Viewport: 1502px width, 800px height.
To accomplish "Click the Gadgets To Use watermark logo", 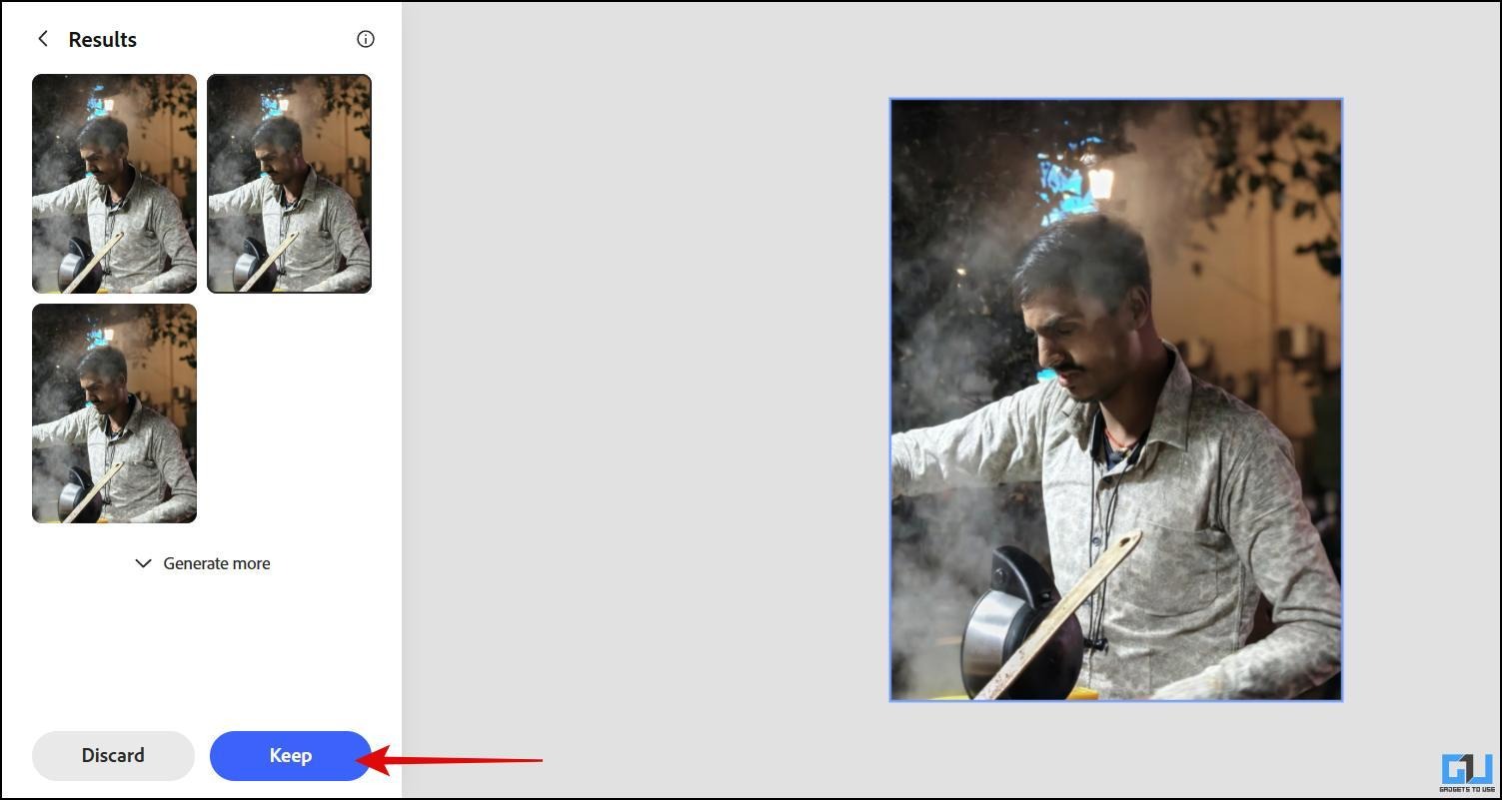I will click(x=1467, y=772).
